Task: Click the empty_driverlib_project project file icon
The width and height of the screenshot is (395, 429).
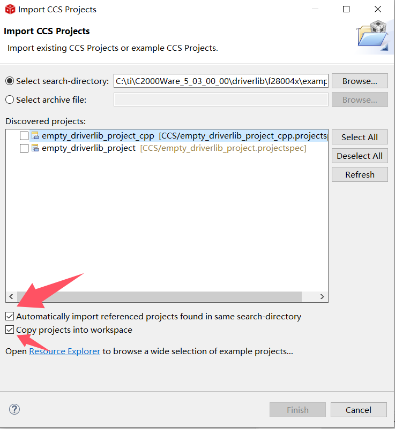Action: coord(35,148)
